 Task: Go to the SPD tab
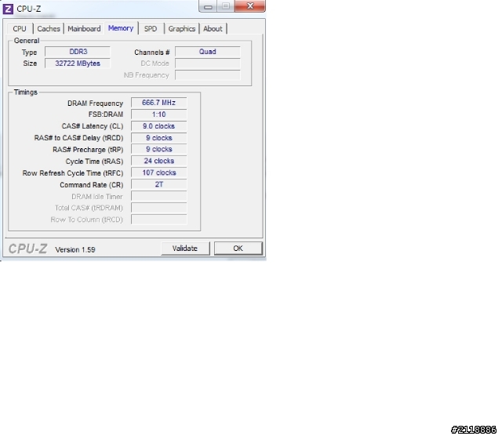151,29
